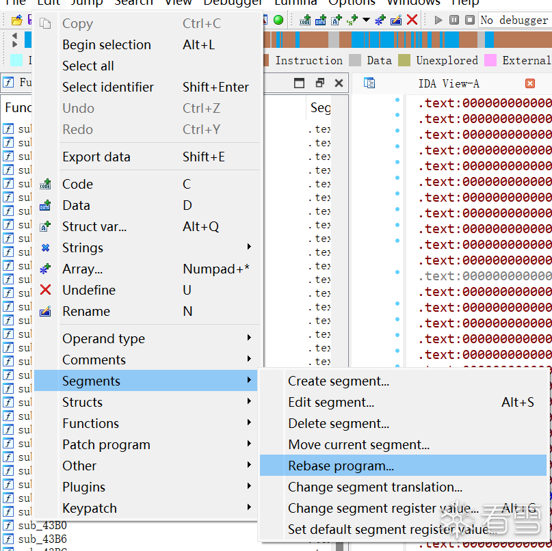Open the Options menu in the menu bar

click(352, 2)
